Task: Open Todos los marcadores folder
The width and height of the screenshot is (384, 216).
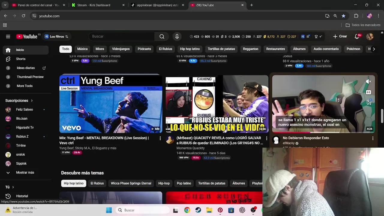Action: [363, 25]
